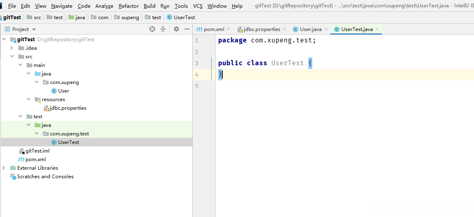The image size is (474, 217).
Task: Click gitTest in breadcrumb navigation bar
Action: [12, 18]
